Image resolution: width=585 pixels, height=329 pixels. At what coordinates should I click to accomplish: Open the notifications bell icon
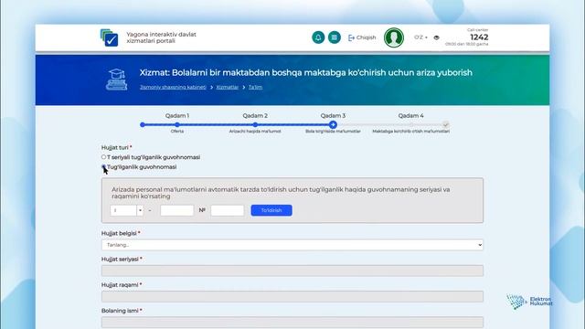pyautogui.click(x=318, y=37)
